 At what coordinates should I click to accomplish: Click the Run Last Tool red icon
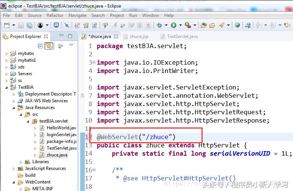[187, 25]
